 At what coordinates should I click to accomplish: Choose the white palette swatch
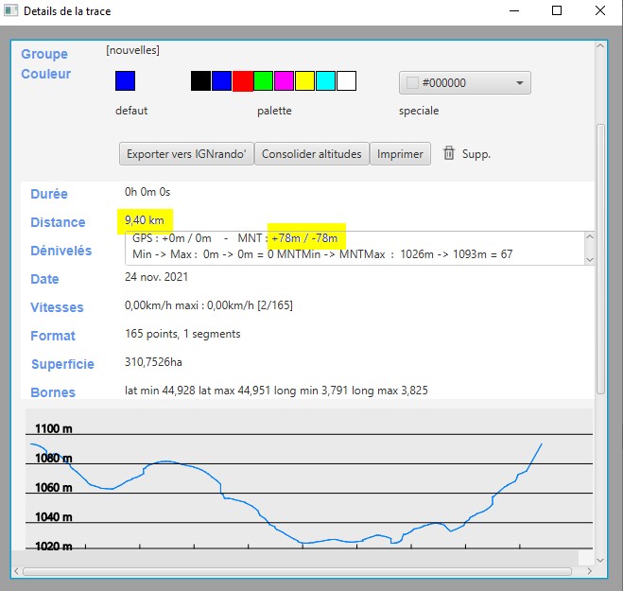(346, 81)
